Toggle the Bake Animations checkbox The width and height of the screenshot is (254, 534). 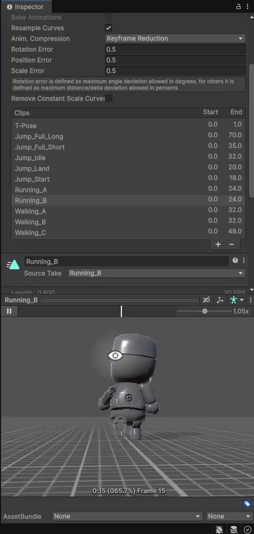[x=109, y=17]
